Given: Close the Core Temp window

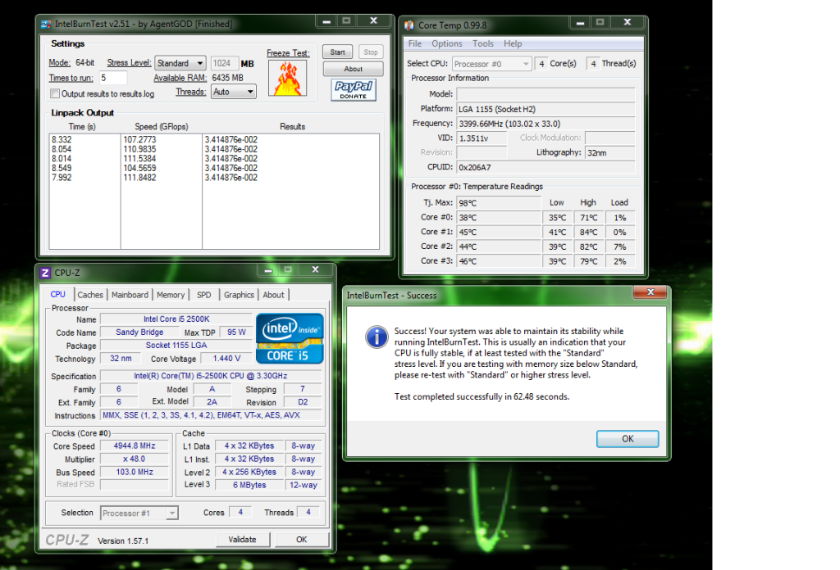Looking at the screenshot, I should click(x=628, y=22).
